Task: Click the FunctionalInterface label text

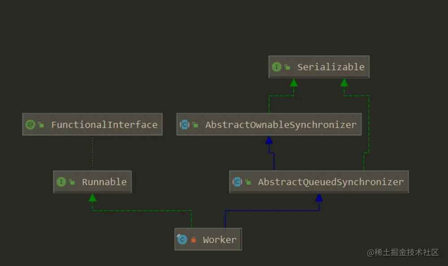Action: 104,125
